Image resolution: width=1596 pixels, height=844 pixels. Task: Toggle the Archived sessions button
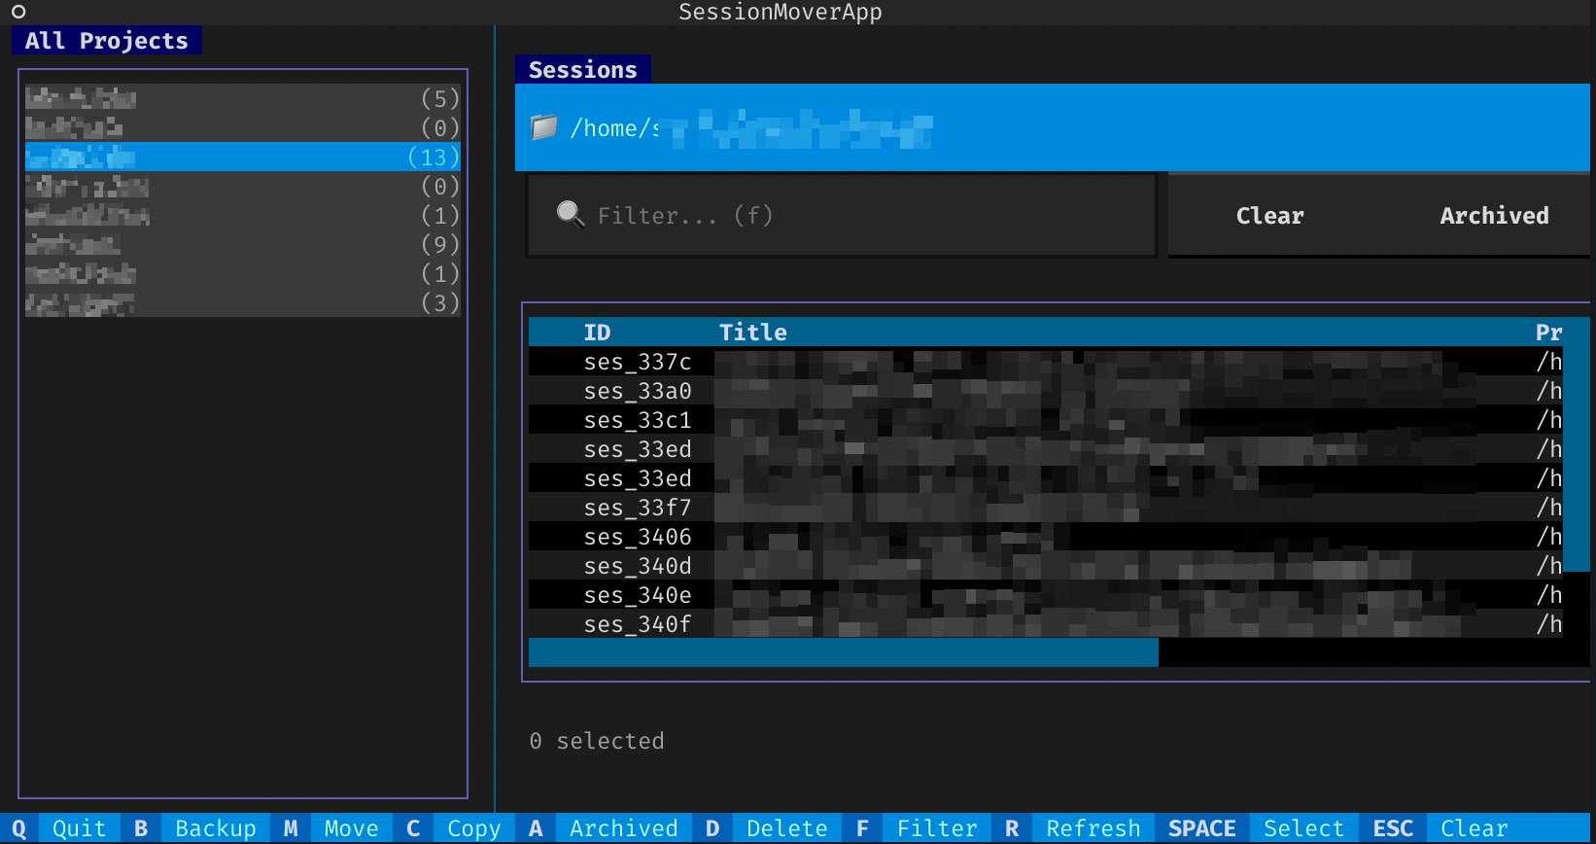[1493, 216]
